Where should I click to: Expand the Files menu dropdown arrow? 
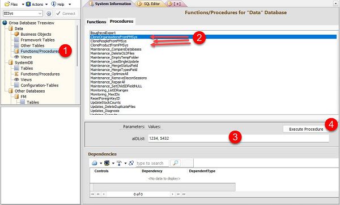tap(23, 5)
